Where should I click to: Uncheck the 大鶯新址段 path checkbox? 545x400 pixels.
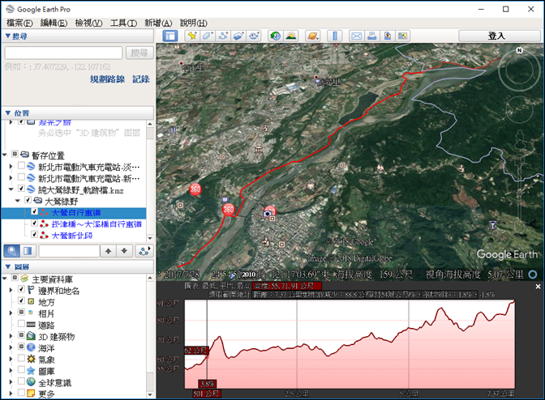34,234
